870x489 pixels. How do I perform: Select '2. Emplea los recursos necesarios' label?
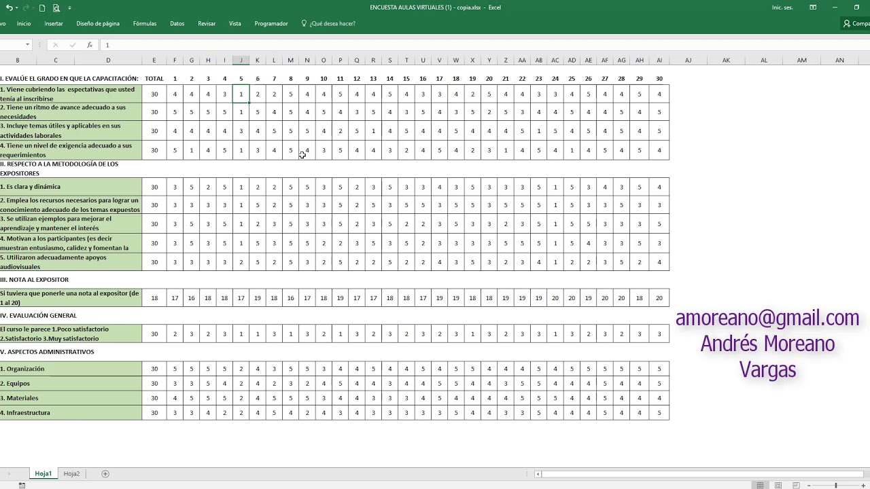coord(71,205)
